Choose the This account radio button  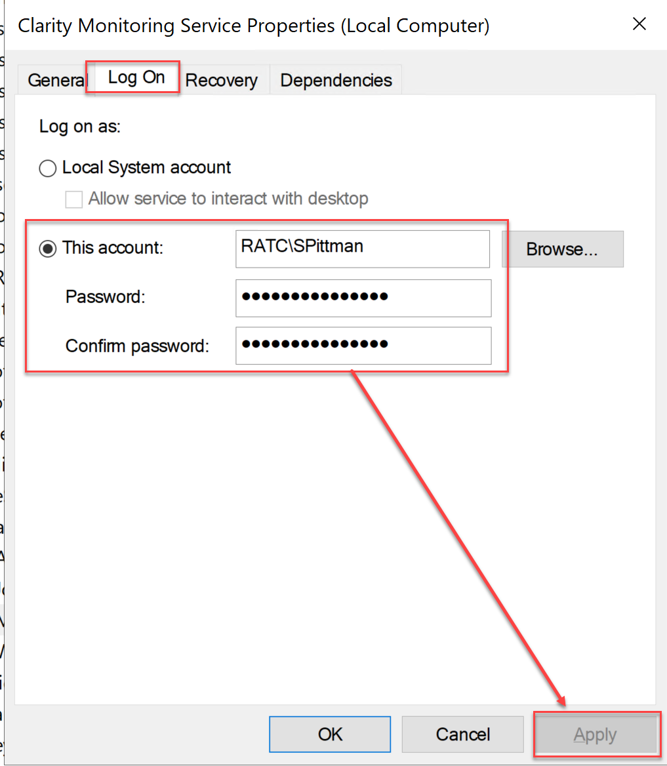coord(48,249)
